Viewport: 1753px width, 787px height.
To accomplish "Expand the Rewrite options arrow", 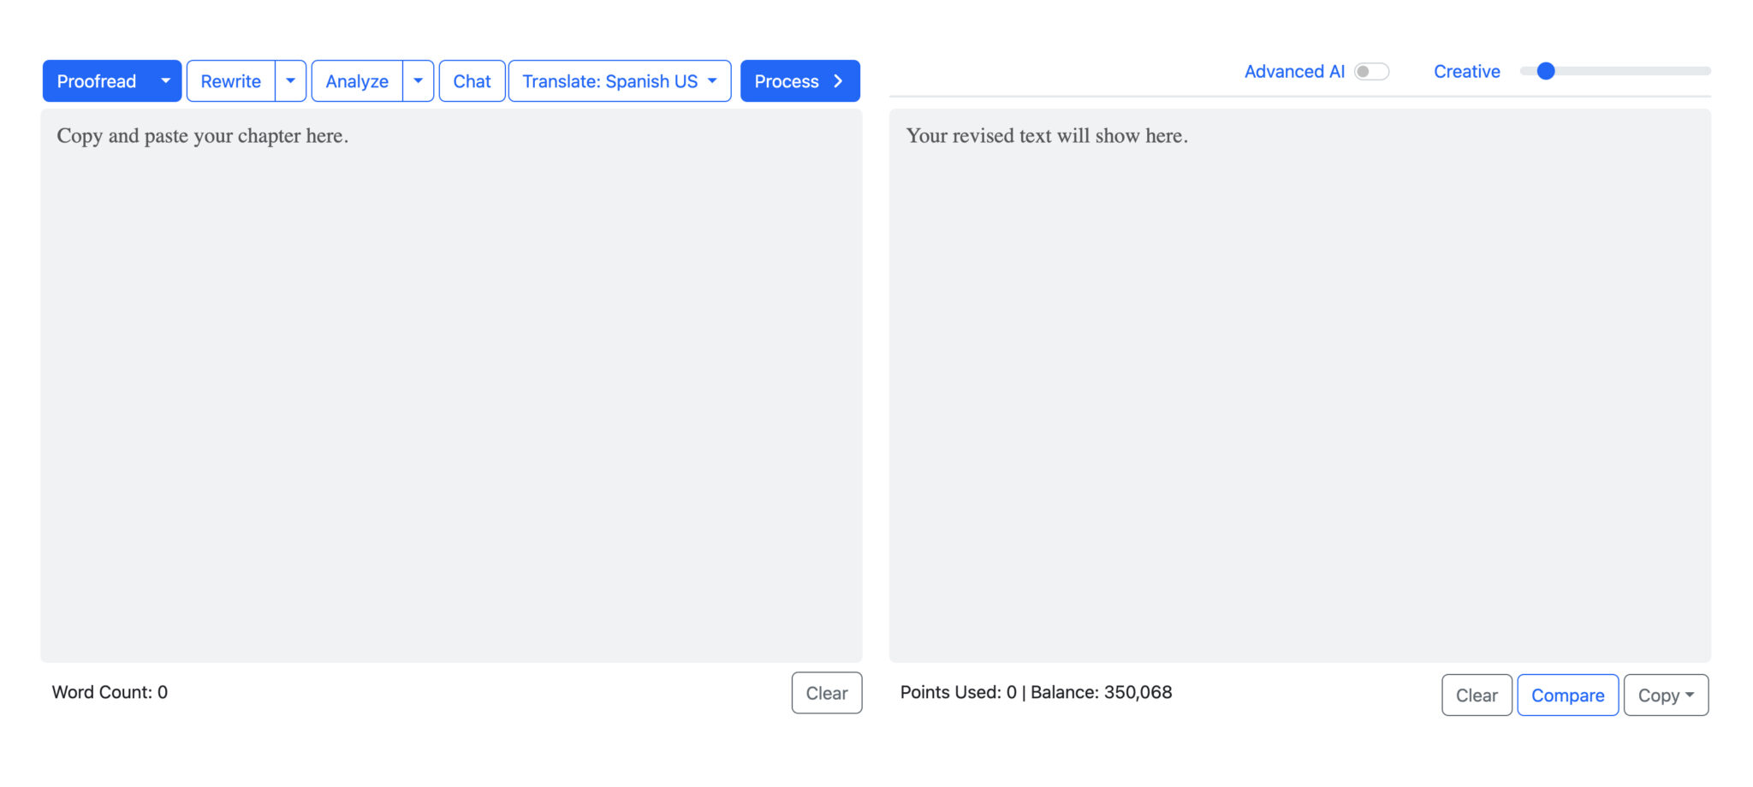I will [x=291, y=80].
